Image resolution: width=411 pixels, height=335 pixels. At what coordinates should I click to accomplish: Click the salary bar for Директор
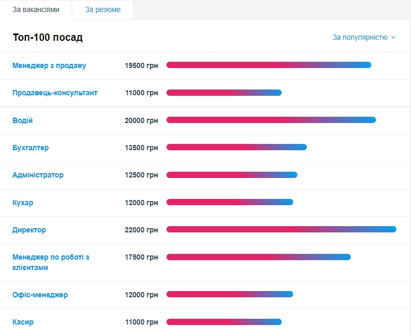[x=281, y=229]
